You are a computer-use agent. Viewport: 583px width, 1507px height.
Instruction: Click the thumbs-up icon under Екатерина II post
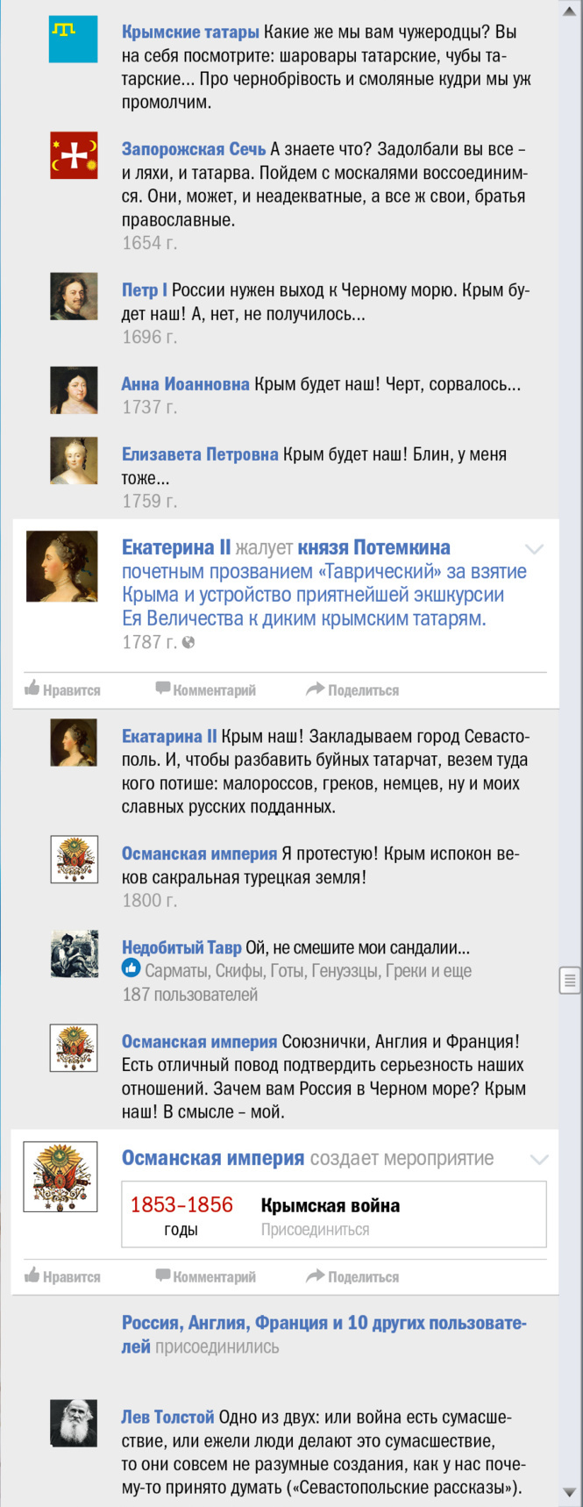pos(32,689)
